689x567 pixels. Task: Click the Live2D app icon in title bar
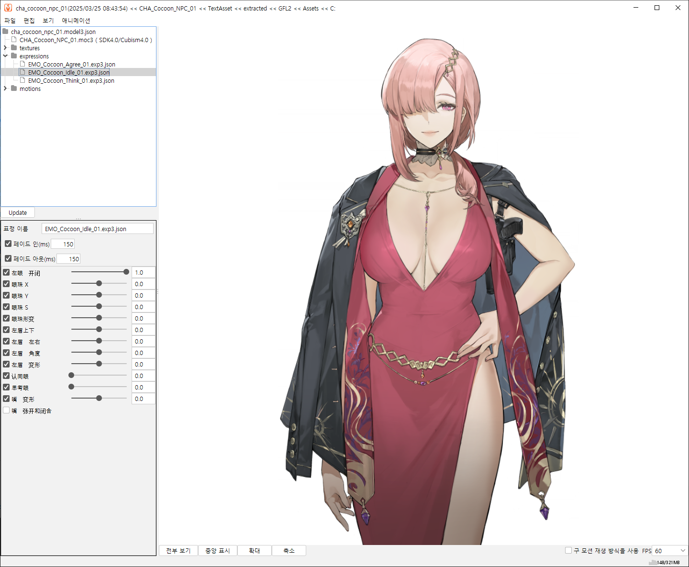[8, 8]
